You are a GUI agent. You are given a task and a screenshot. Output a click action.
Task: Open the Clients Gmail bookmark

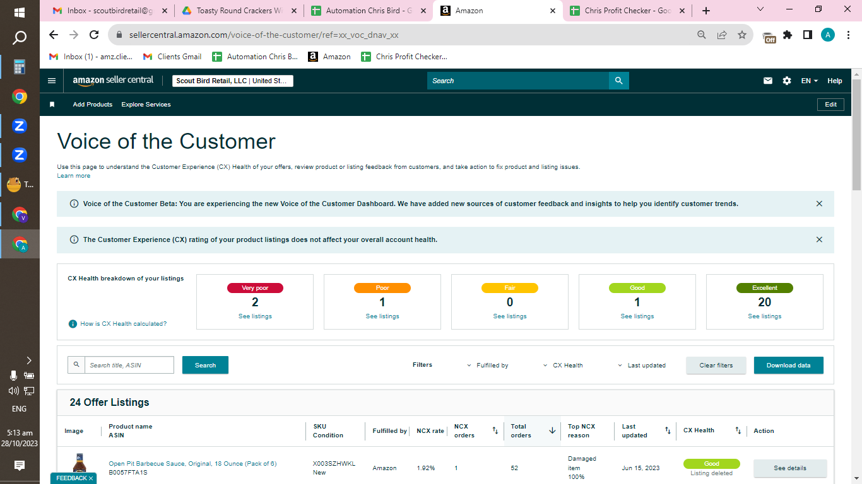(172, 57)
